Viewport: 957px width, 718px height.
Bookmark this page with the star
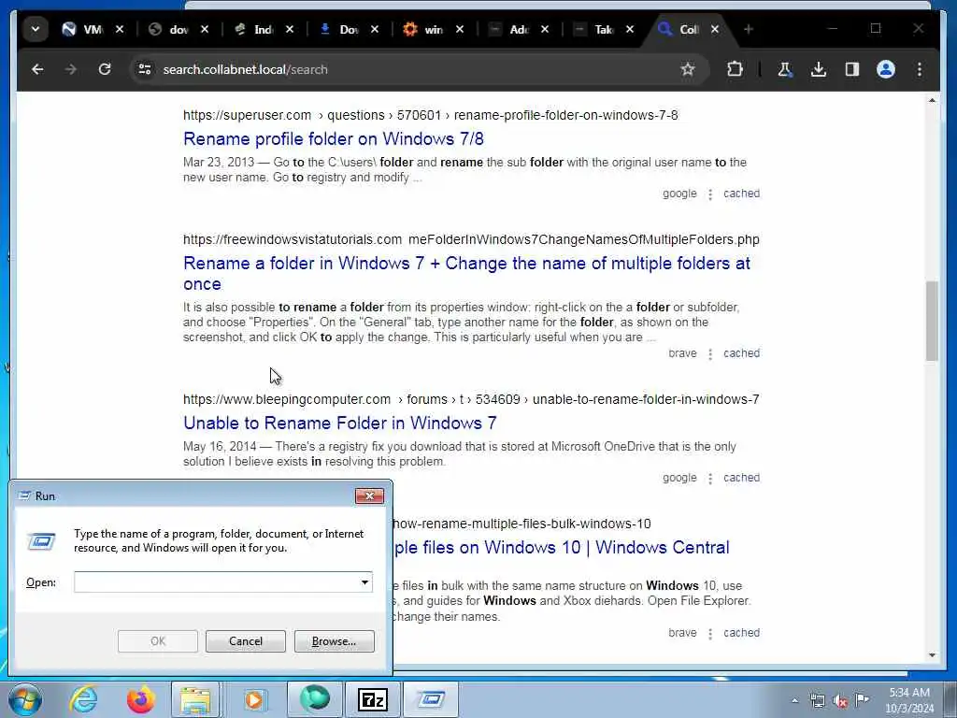[x=688, y=69]
